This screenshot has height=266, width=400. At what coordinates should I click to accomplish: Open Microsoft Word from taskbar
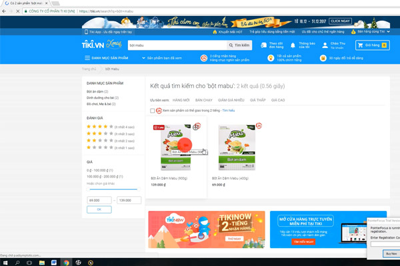pyautogui.click(x=54, y=263)
